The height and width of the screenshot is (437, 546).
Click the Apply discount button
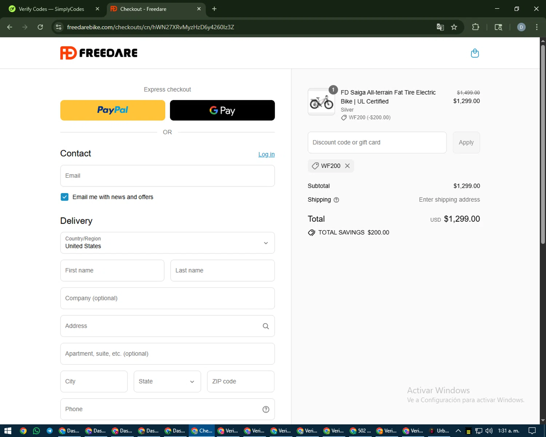point(466,142)
